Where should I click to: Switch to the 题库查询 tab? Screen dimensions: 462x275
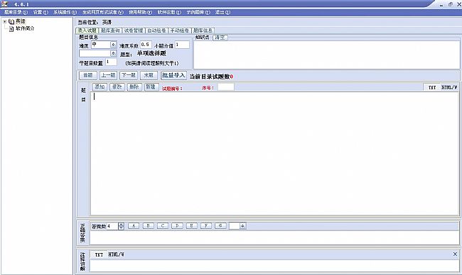click(110, 30)
